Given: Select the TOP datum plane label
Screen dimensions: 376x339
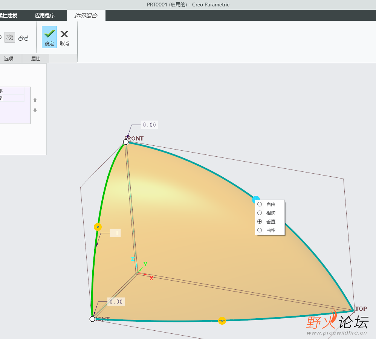Looking at the screenshot, I should tap(361, 308).
